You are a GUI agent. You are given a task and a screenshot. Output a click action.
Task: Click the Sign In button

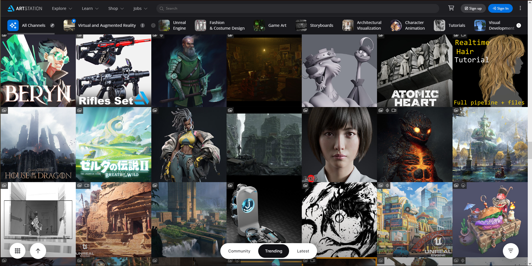(x=500, y=8)
